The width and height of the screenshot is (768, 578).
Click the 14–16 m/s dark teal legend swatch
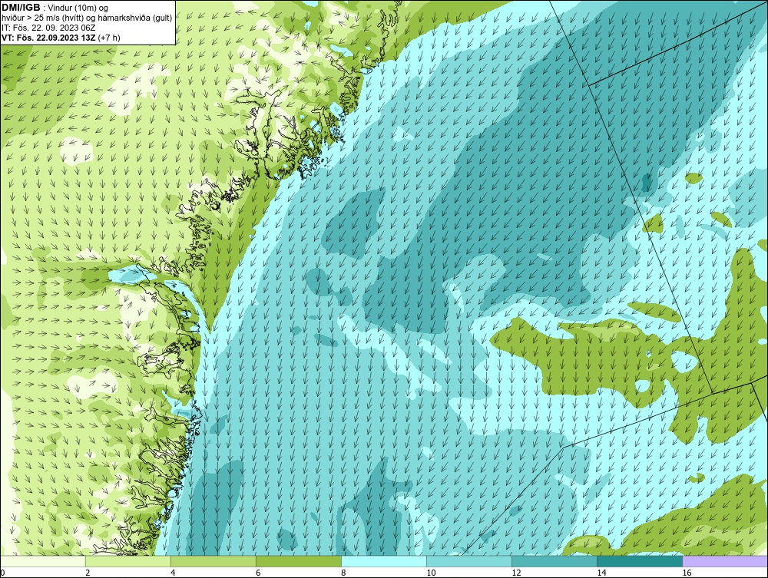tap(640, 561)
